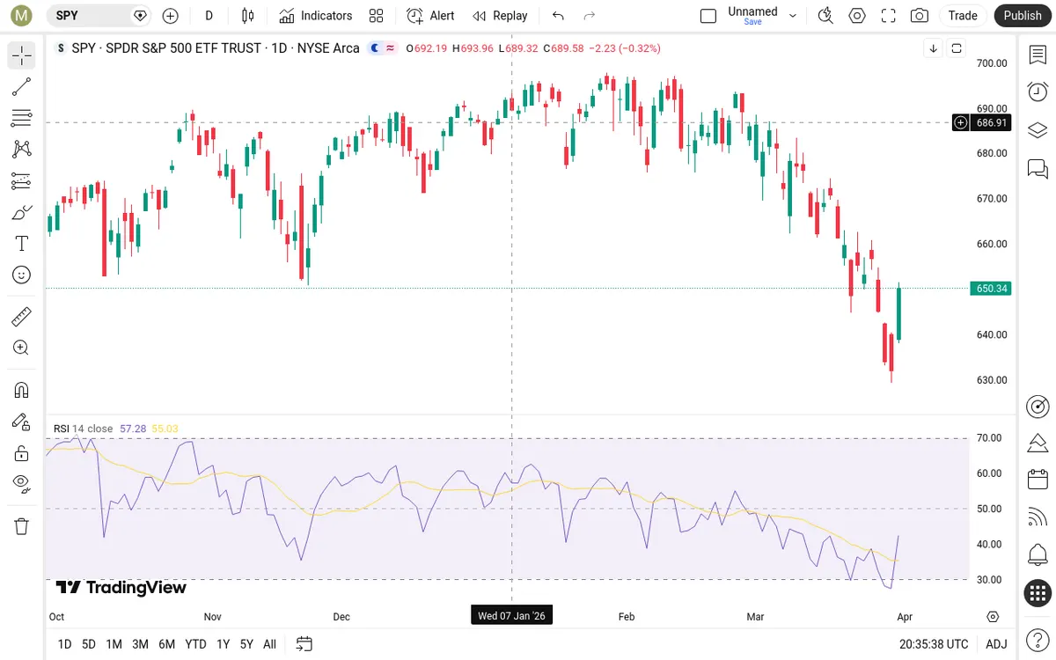Open the Indicators dialog
1056x660 pixels.
click(316, 15)
